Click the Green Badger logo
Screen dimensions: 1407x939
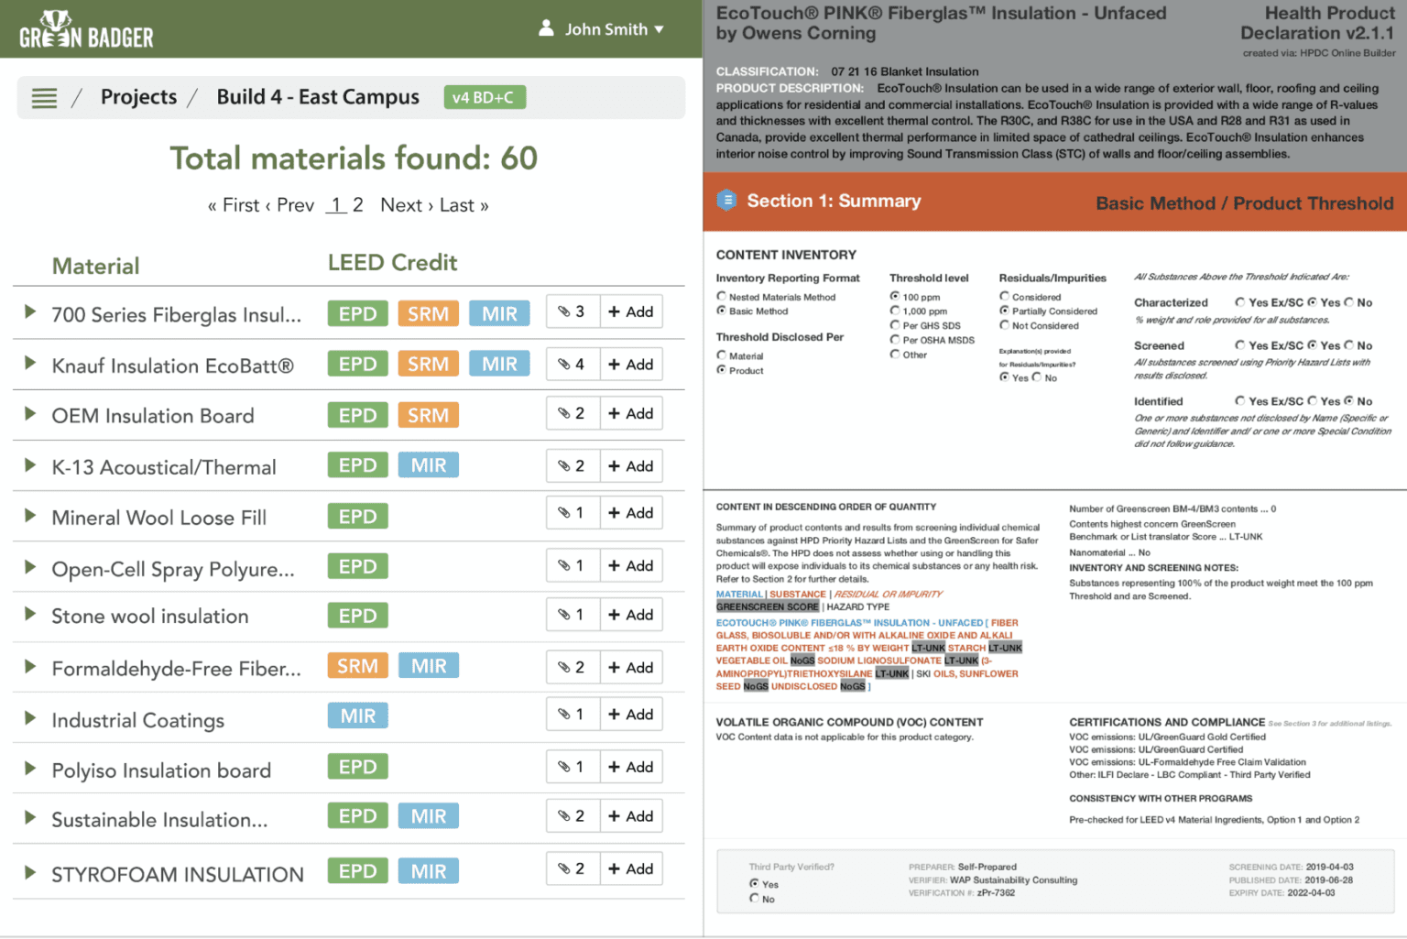[86, 29]
